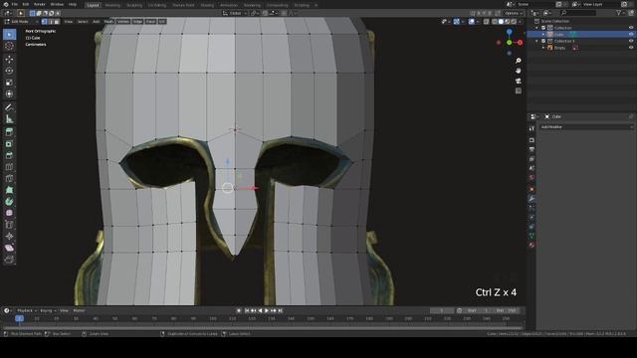This screenshot has width=637, height=358.
Task: Click the viewport zoom magnifier icon
Action: click(x=519, y=61)
